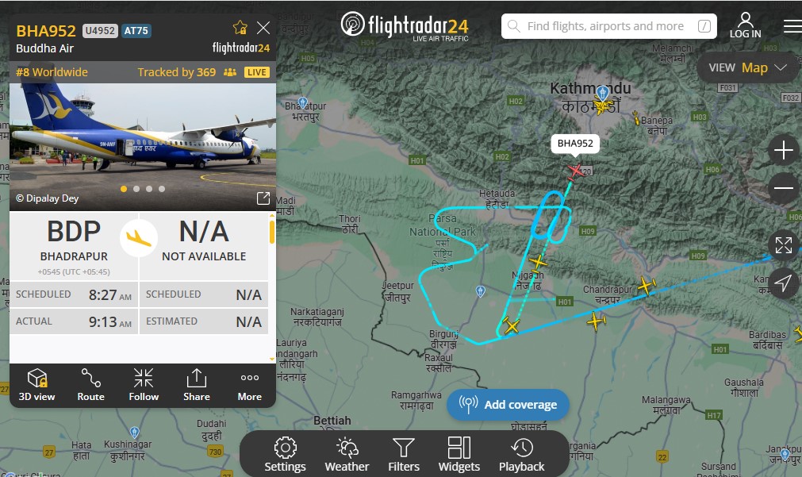802x477 pixels.
Task: Open the 3D view of flight
Action: coord(36,385)
